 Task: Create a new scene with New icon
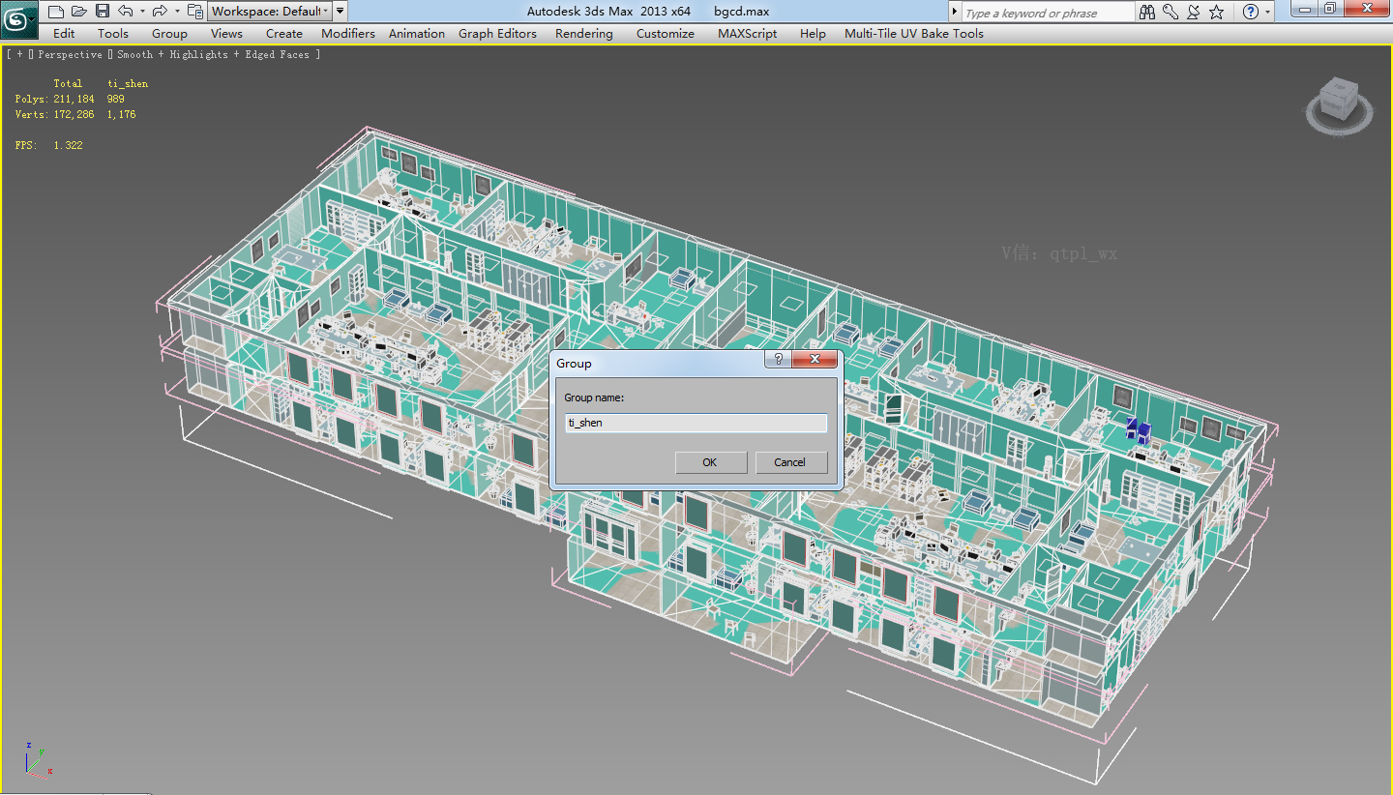(56, 12)
